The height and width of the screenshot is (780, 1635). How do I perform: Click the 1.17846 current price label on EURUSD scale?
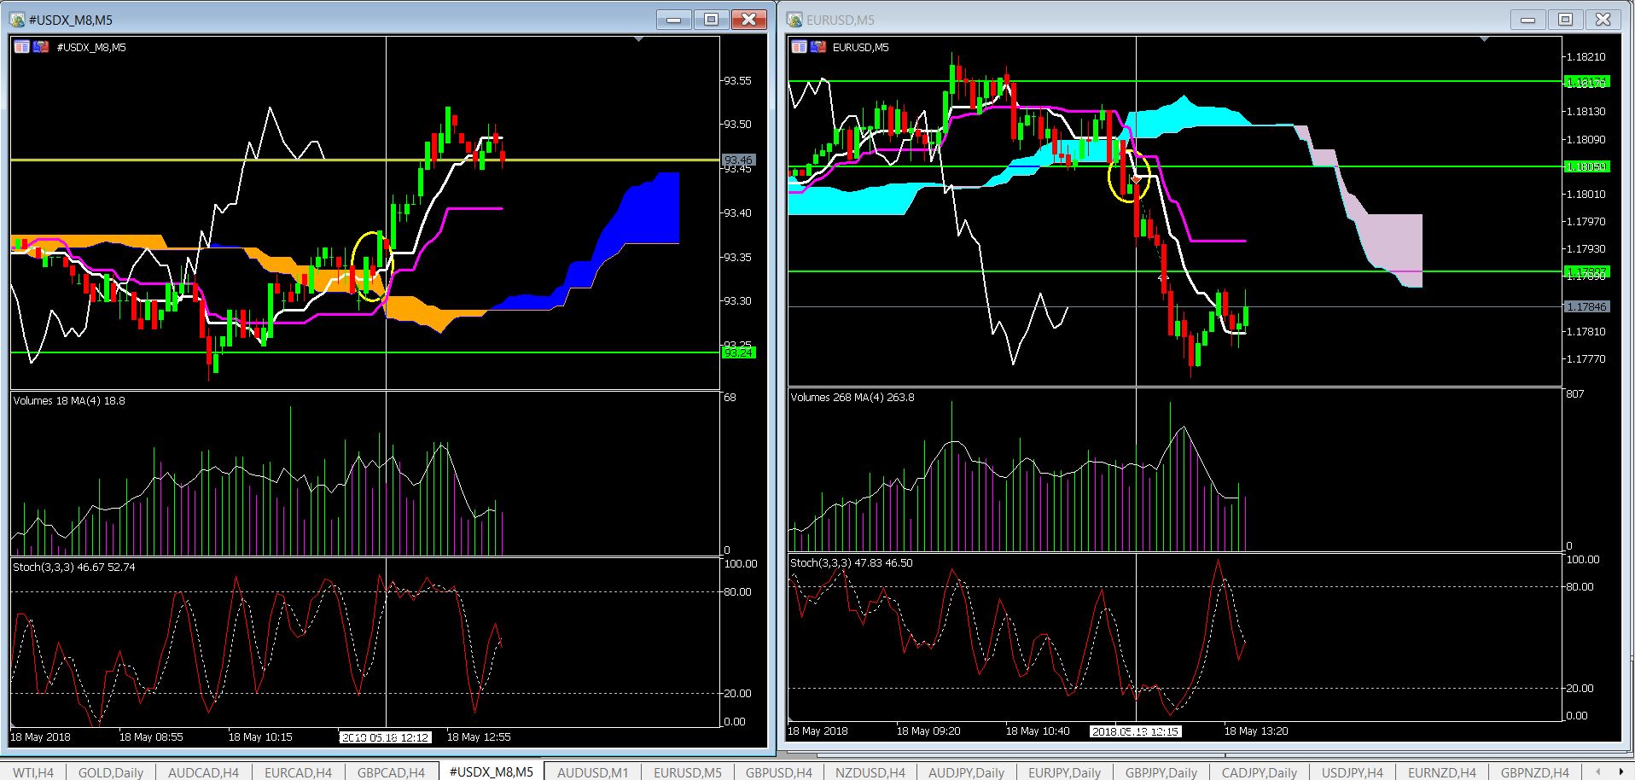[x=1586, y=306]
